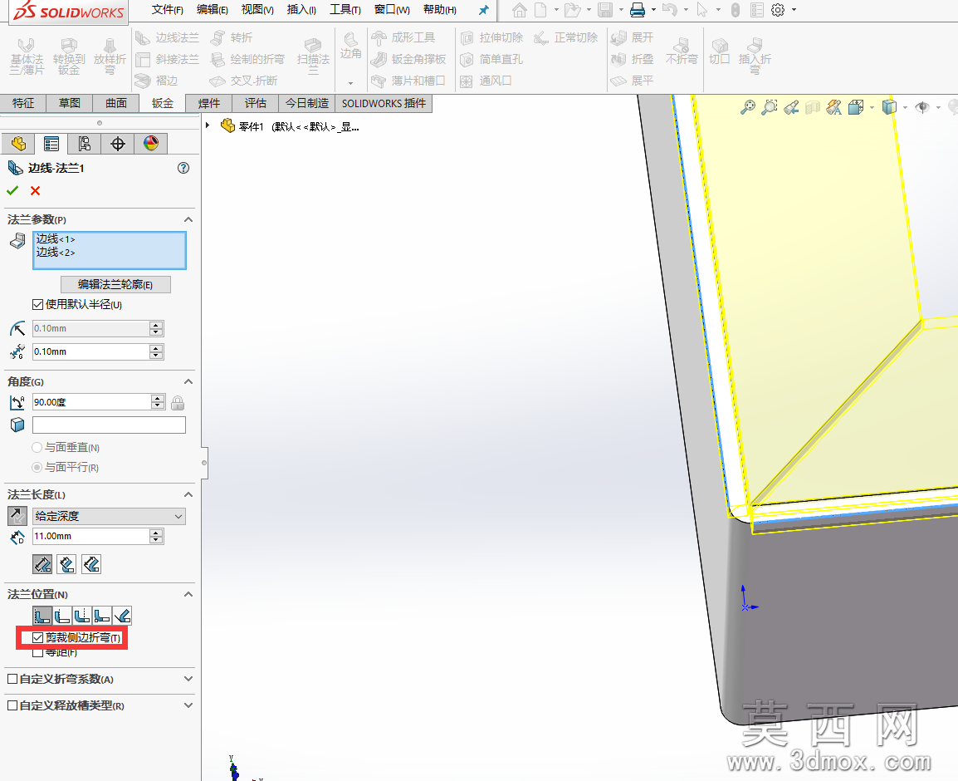958x781 pixels.
Task: Uncheck 剪裁侧边折弯 checkbox
Action: coord(38,638)
